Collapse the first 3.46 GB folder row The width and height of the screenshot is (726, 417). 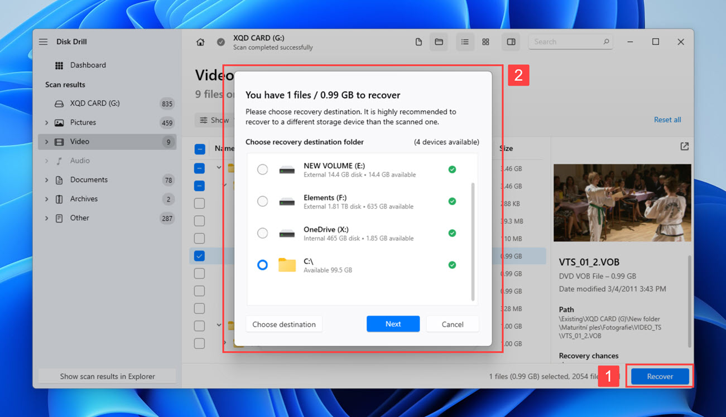[x=219, y=168]
